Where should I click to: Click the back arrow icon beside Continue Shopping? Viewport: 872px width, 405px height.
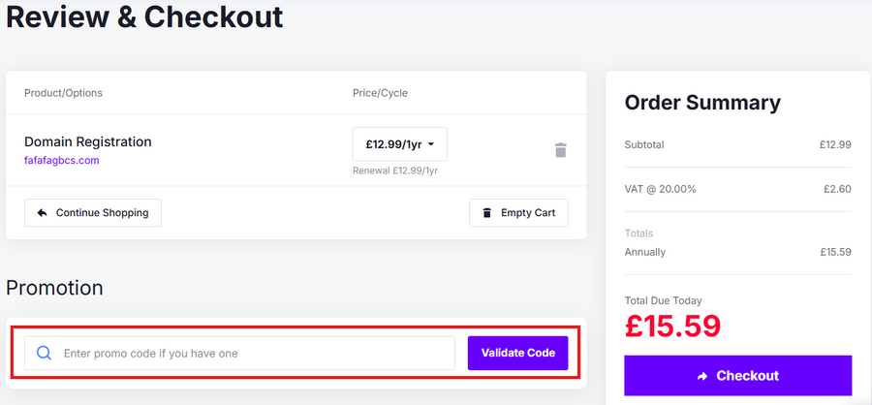click(x=42, y=213)
